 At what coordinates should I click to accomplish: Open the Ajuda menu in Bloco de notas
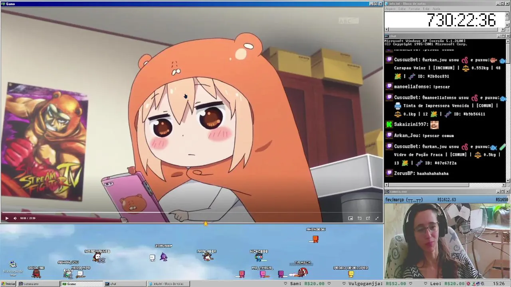[436, 9]
